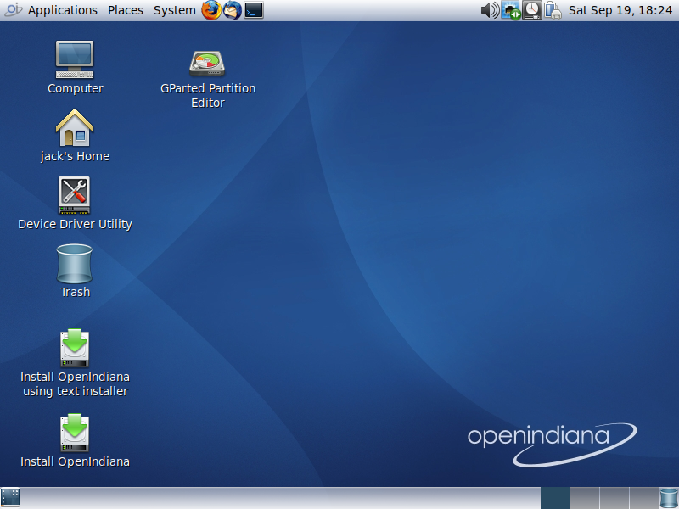Launch Firefox from the top panel
This screenshot has height=509, width=679.
coord(210,10)
